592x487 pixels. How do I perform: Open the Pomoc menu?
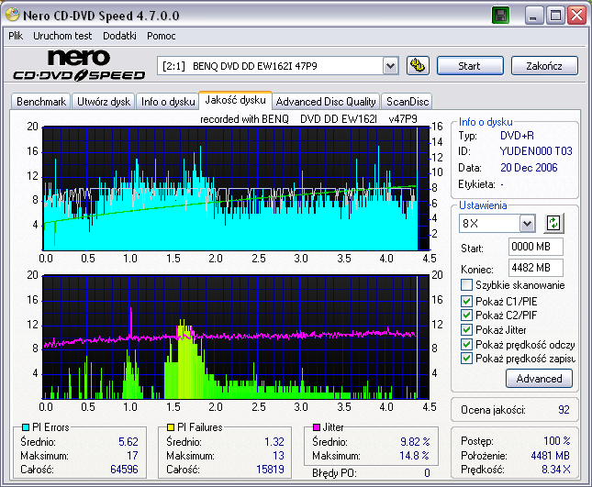pos(162,36)
